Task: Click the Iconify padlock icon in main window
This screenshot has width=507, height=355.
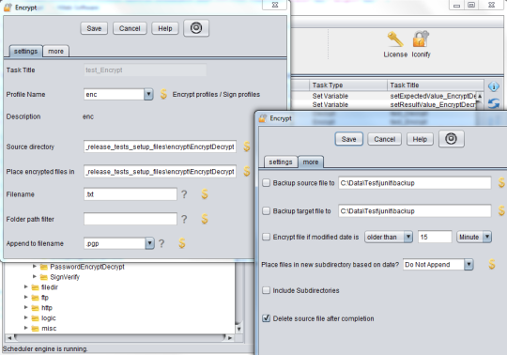Action: point(421,39)
